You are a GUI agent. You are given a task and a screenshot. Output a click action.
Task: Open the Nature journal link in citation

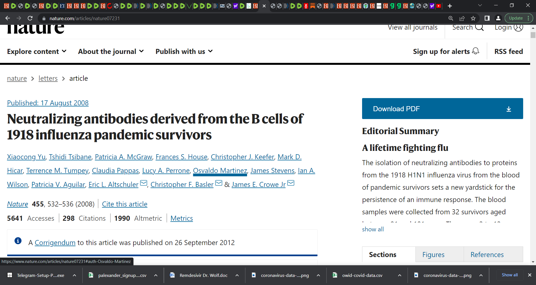pyautogui.click(x=18, y=204)
